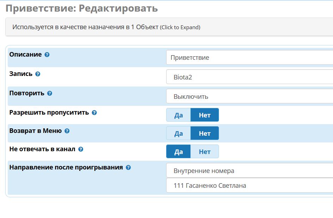The height and width of the screenshot is (218, 333).
Task: Set Разрешить пропуситить to Да
Action: tap(178, 115)
